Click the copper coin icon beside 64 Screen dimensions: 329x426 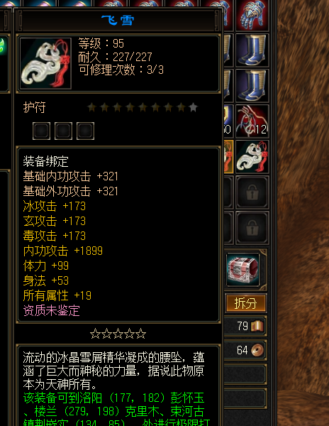(257, 350)
